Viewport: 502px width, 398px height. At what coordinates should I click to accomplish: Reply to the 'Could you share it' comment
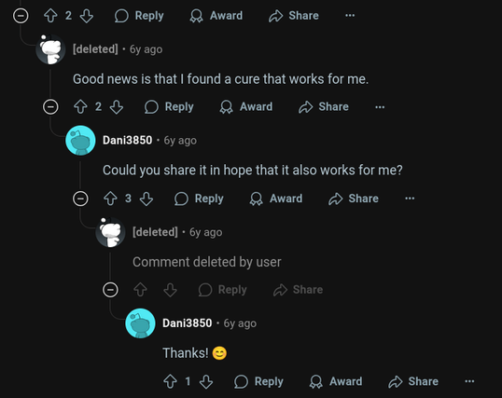coord(199,199)
